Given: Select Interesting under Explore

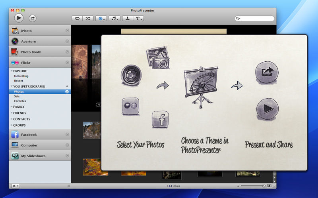Looking at the screenshot, I should [x=21, y=76].
